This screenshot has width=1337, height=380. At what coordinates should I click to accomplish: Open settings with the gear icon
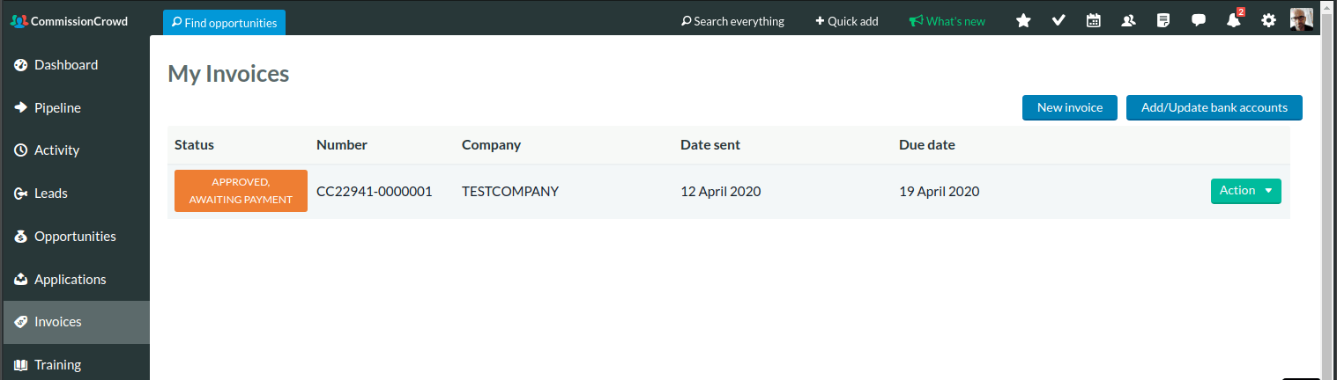(x=1268, y=21)
